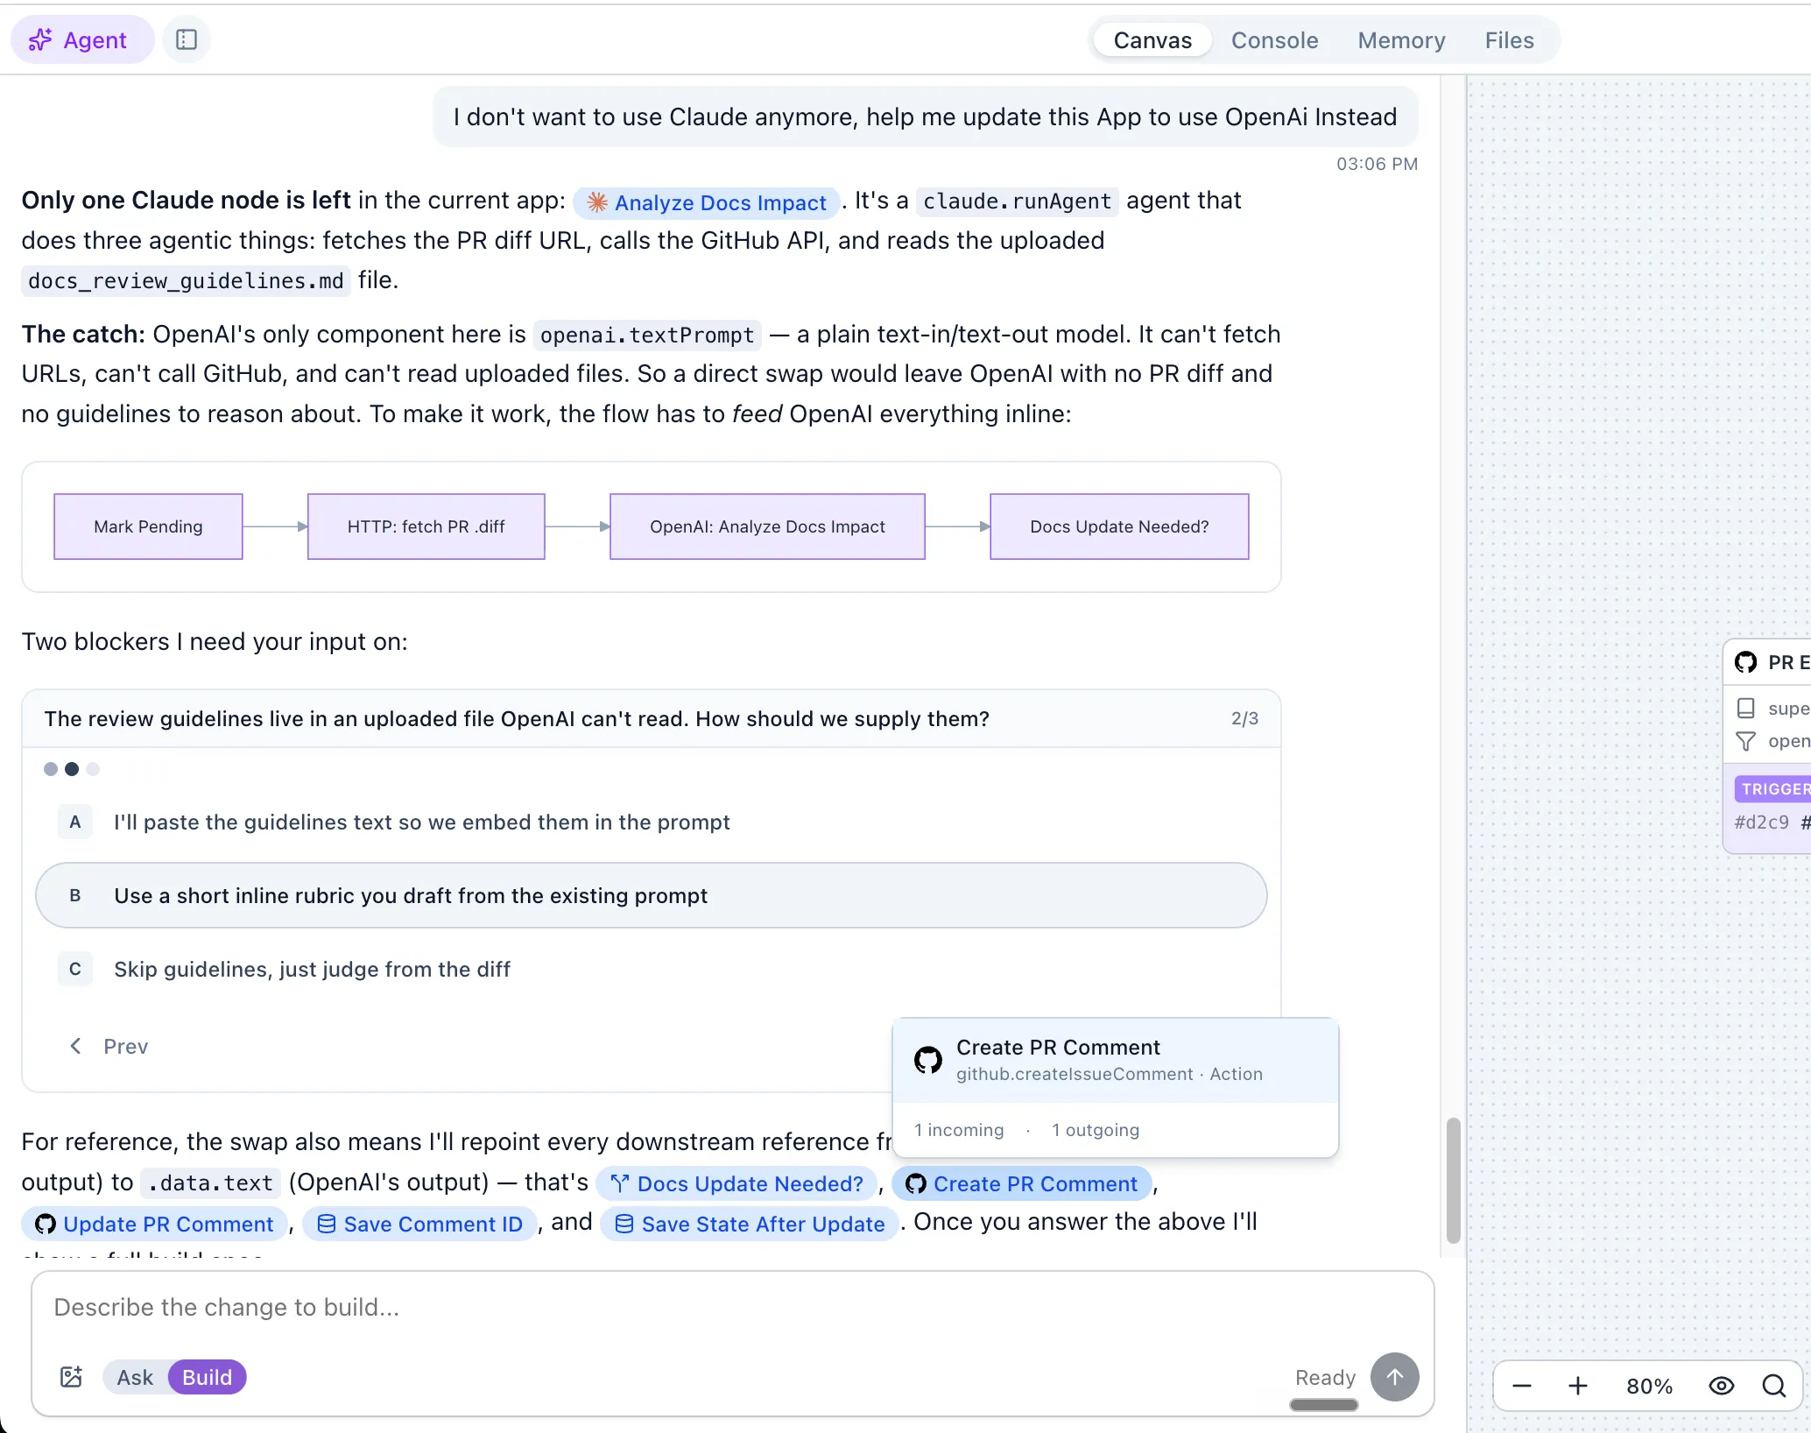Click the 03:06 PM timestamp
This screenshot has width=1811, height=1433.
point(1377,164)
